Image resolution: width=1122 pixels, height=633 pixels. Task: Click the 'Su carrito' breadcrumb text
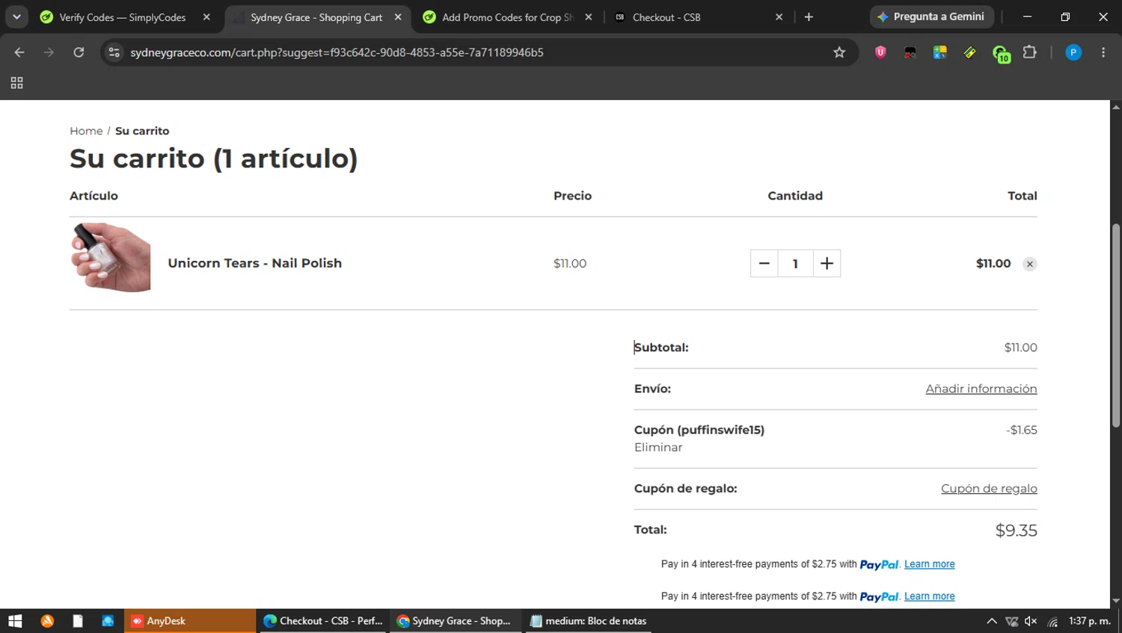click(142, 131)
